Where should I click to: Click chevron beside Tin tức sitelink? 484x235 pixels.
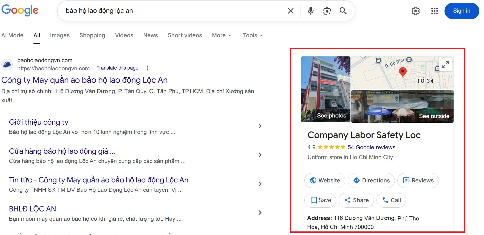[x=260, y=184]
